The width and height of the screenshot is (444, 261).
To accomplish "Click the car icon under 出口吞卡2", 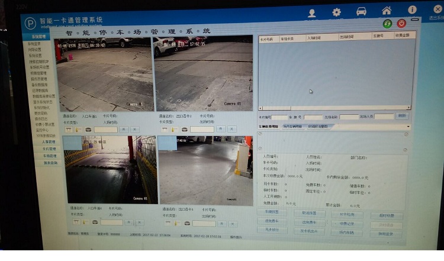I will pyautogui.click(x=184, y=130).
